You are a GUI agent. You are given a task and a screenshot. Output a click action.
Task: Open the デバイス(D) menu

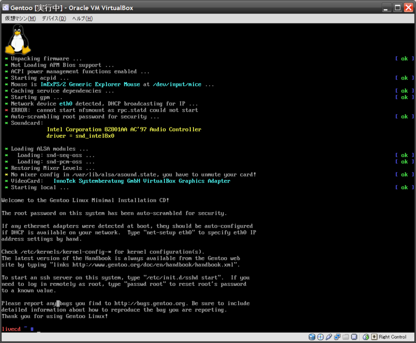tap(54, 18)
